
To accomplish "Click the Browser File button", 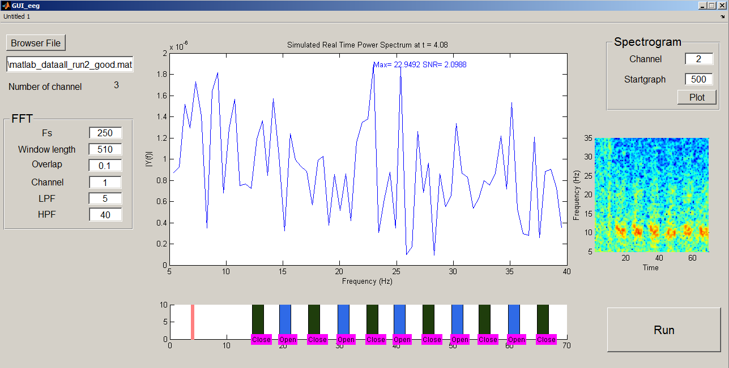I will pos(35,42).
